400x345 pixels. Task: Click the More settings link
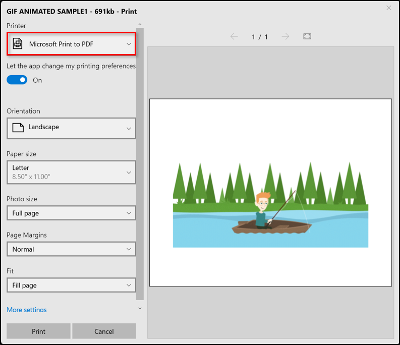pyautogui.click(x=27, y=310)
